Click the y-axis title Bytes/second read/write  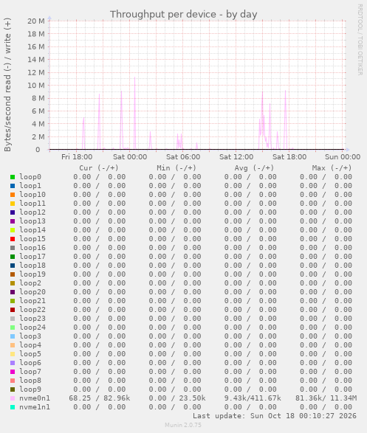coord(7,85)
